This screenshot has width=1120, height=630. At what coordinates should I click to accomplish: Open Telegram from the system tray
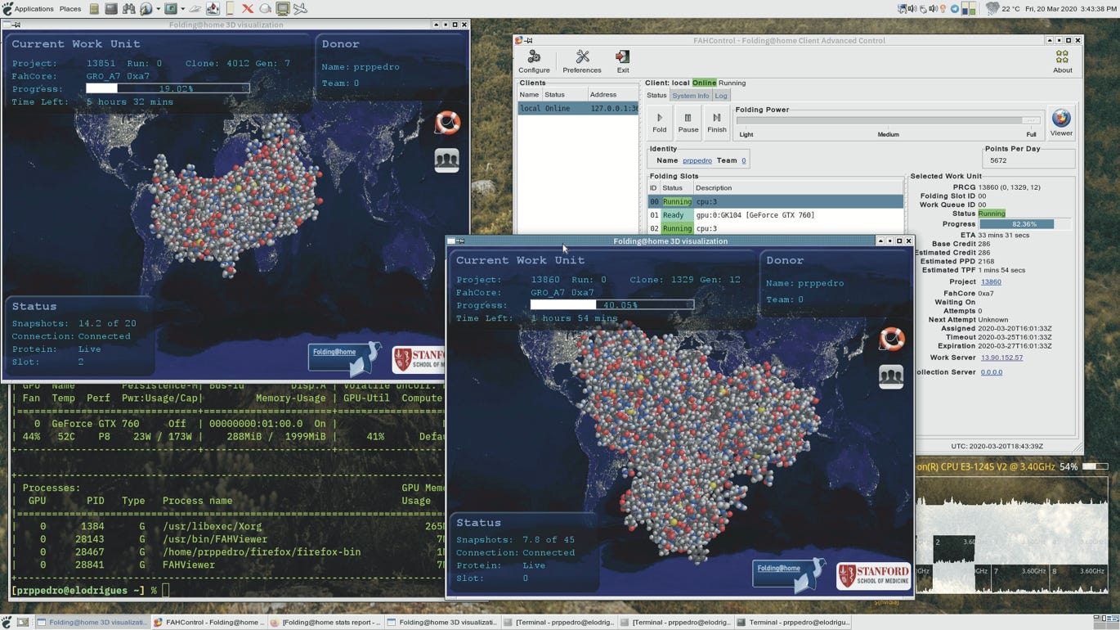[954, 9]
